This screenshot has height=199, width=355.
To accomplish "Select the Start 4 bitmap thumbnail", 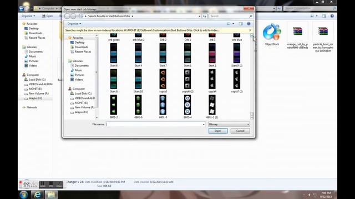I will pyautogui.click(x=138, y=53).
